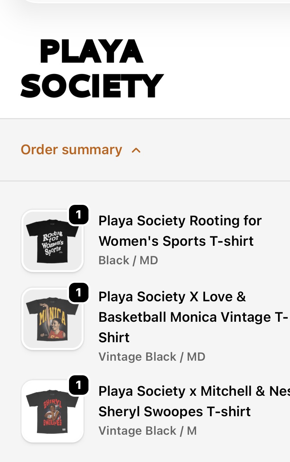Screen dimensions: 290x462
Task: Click the Vintage Black / M variant text
Action: click(148, 431)
